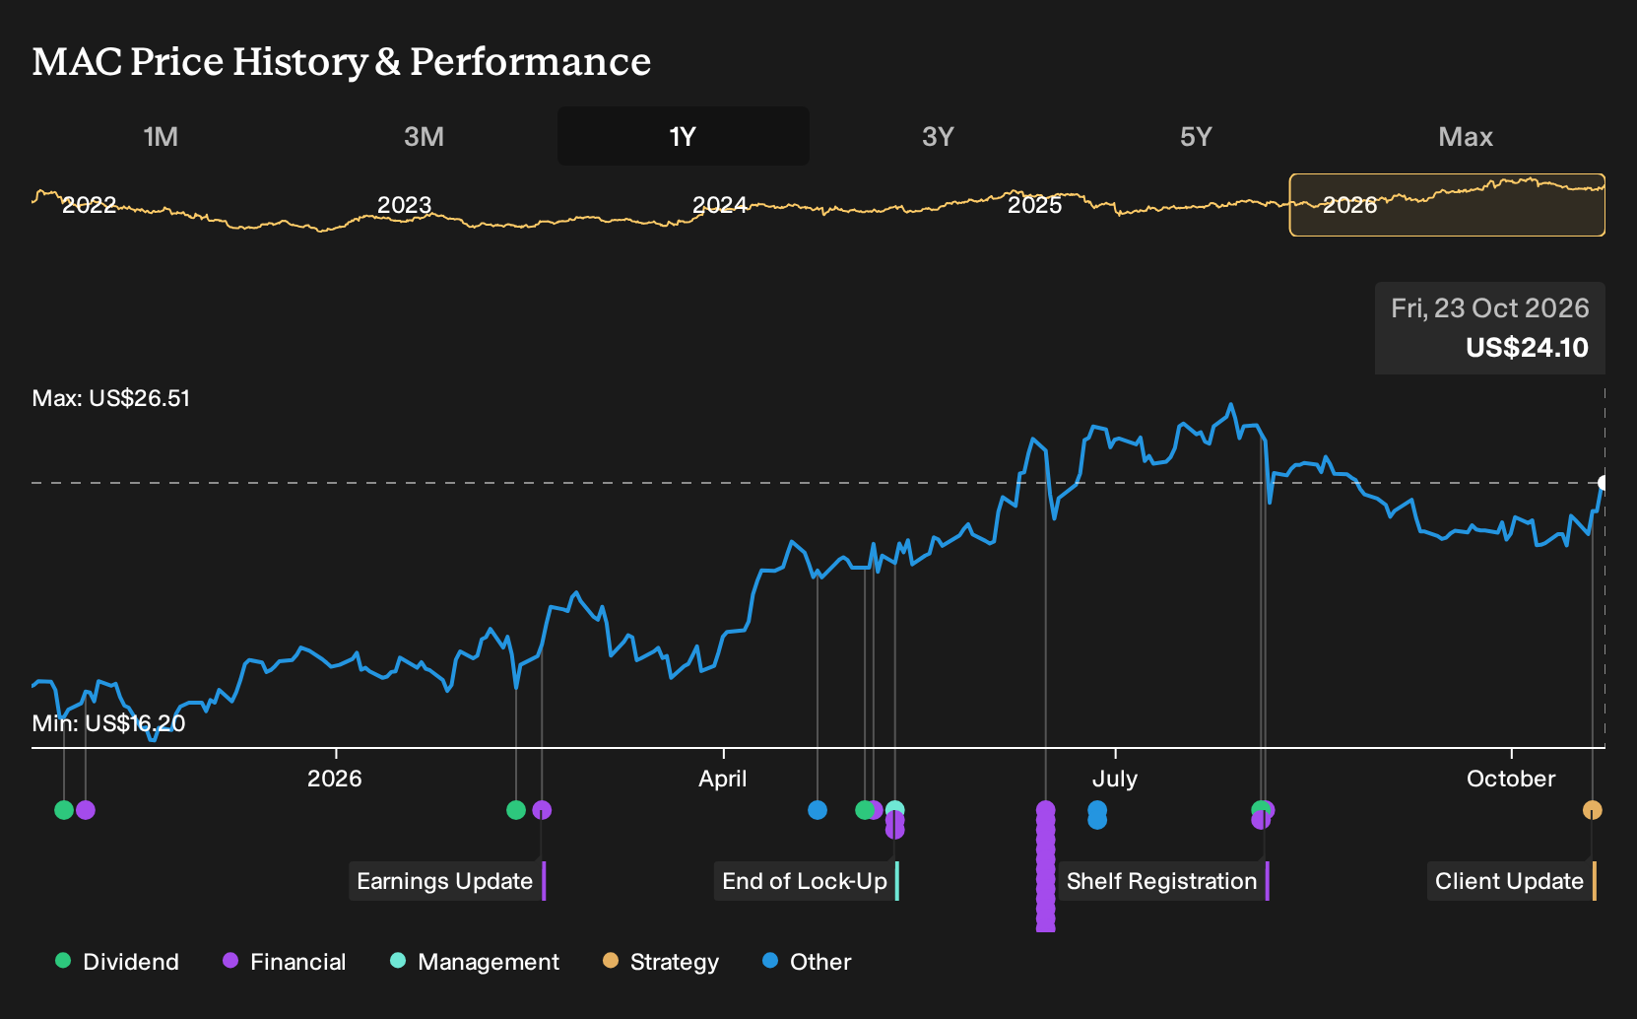
Task: Show the Max price history
Action: pos(1466,136)
